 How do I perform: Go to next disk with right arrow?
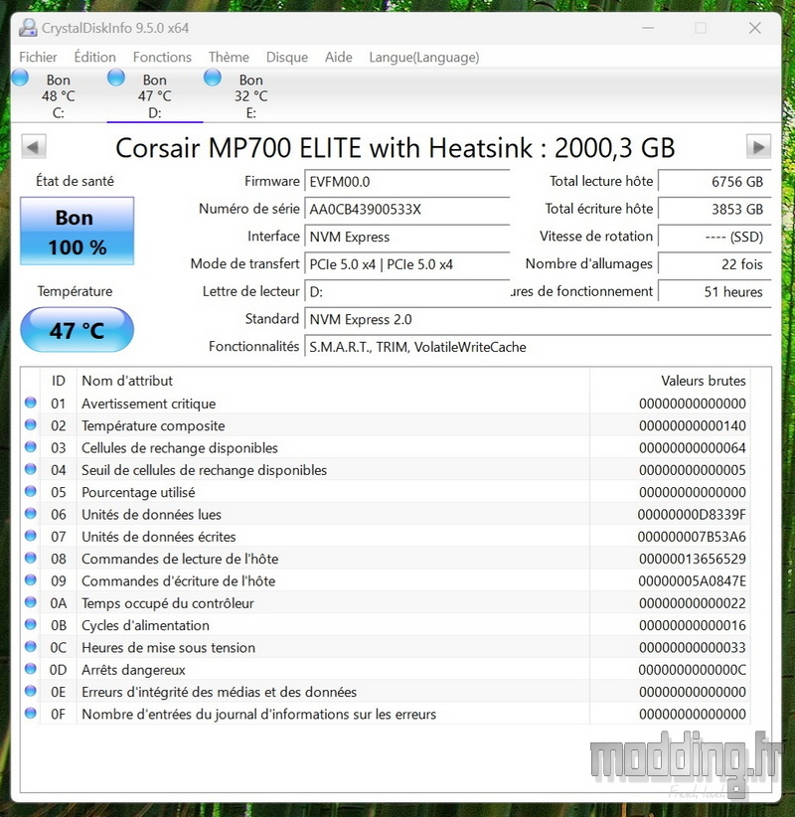click(758, 147)
